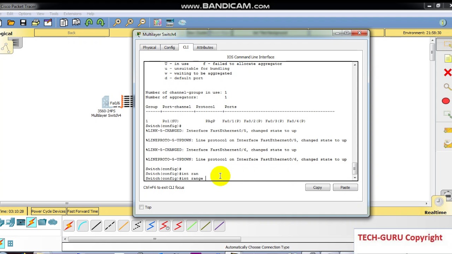The image size is (452, 254).
Task: Click the Back button
Action: coord(72,33)
